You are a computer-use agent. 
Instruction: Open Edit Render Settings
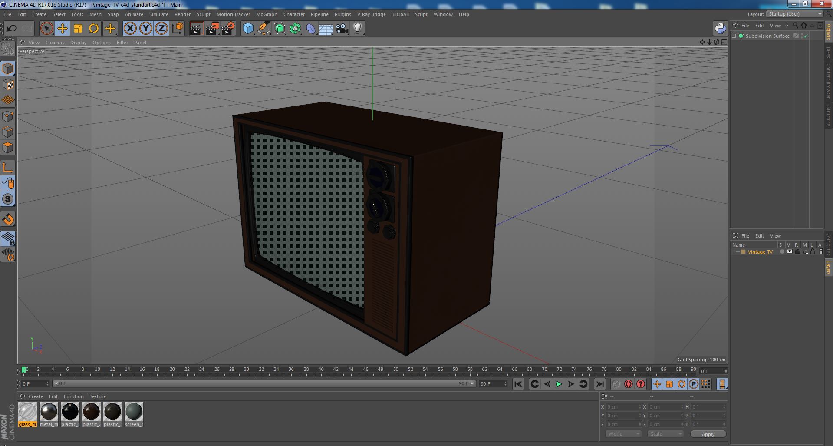(x=228, y=29)
